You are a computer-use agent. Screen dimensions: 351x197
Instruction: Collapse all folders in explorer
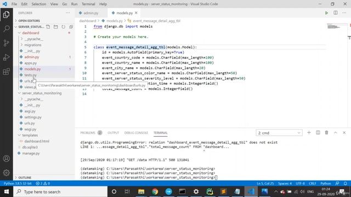tap(71, 27)
